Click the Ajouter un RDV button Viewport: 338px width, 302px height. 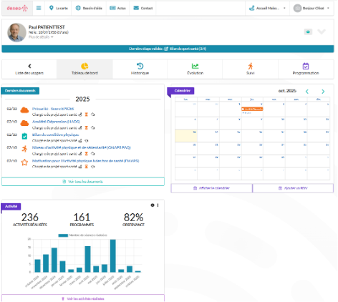293,188
